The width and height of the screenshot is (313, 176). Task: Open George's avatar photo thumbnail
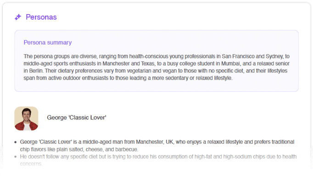26,119
